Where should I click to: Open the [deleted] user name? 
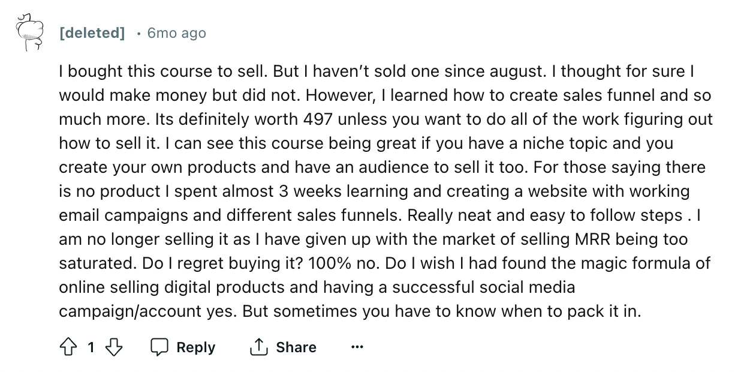pyautogui.click(x=92, y=33)
